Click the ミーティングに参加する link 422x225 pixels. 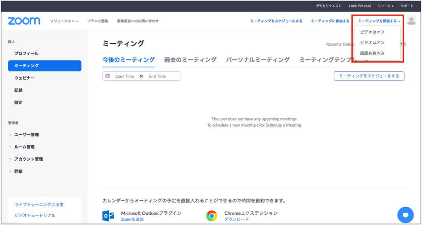[330, 21]
